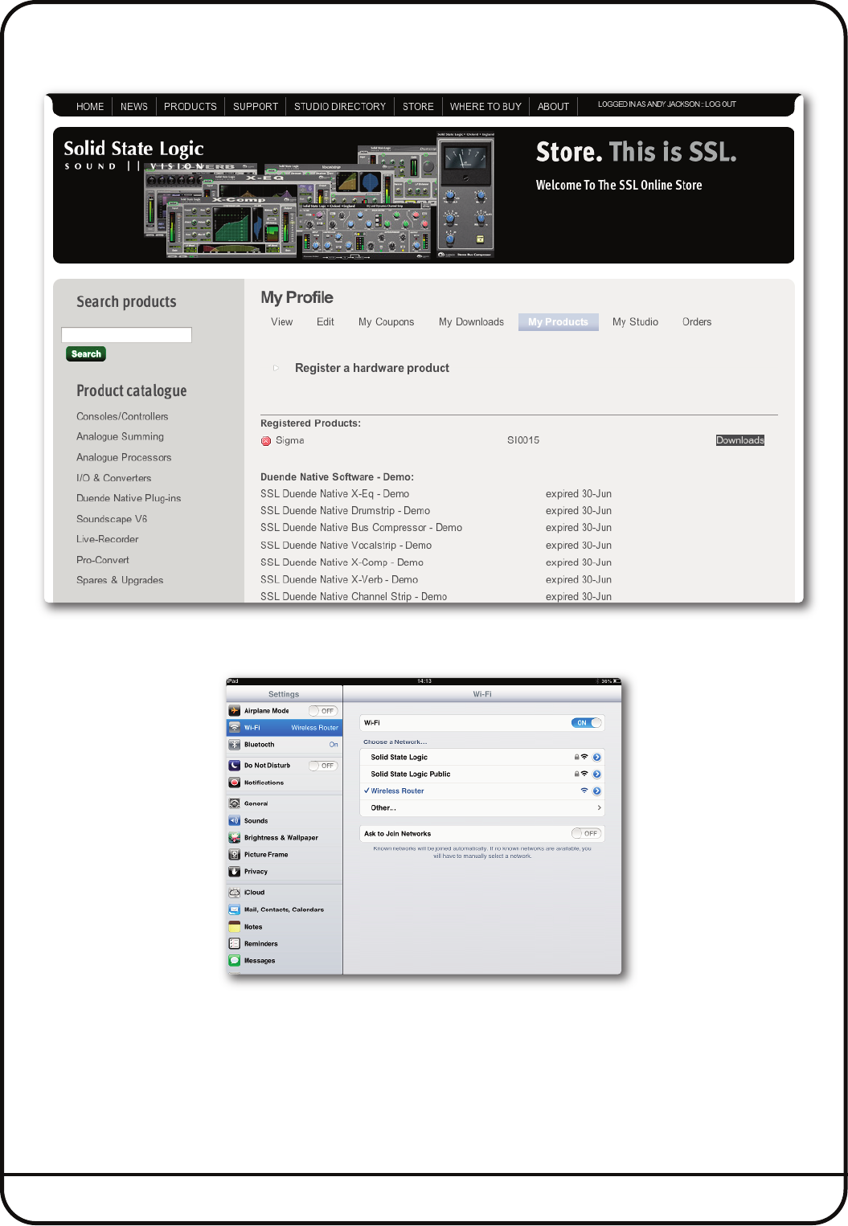The height and width of the screenshot is (1226, 848).
Task: Open the Other... network chevron
Action: pos(599,808)
